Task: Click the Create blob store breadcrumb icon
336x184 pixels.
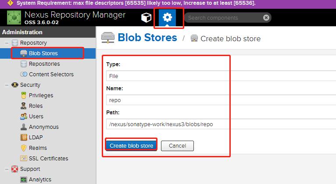Action: click(x=194, y=38)
